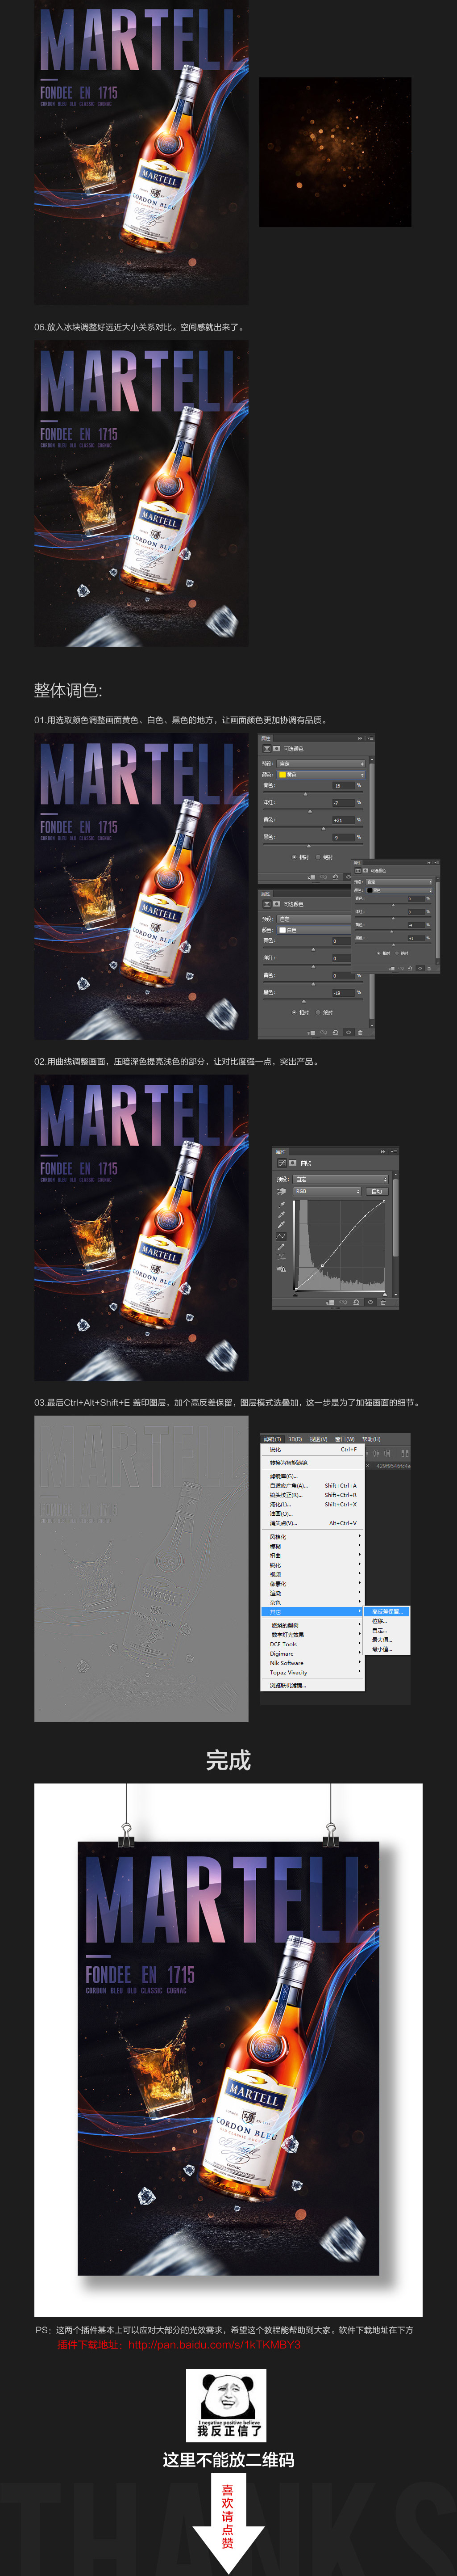The height and width of the screenshot is (2576, 457).
Task: Click the +21 黄色 value field
Action: tap(344, 820)
